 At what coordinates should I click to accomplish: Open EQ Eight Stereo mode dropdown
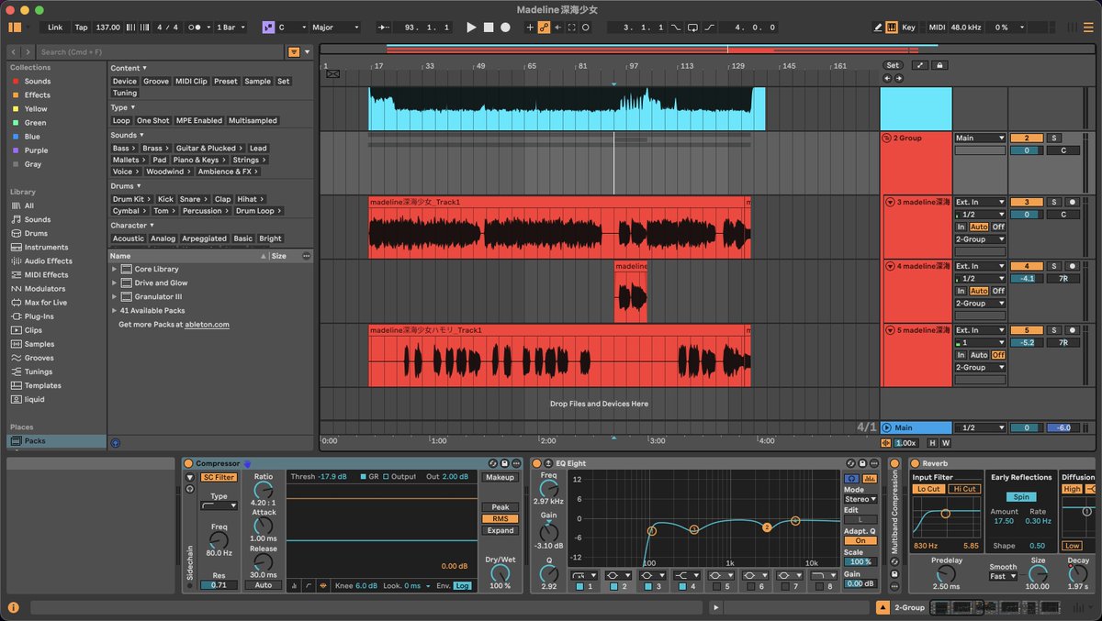(860, 499)
